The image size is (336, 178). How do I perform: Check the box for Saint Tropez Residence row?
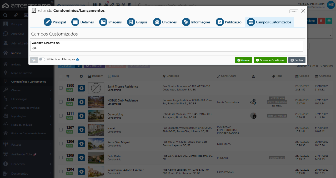[x=61, y=88]
